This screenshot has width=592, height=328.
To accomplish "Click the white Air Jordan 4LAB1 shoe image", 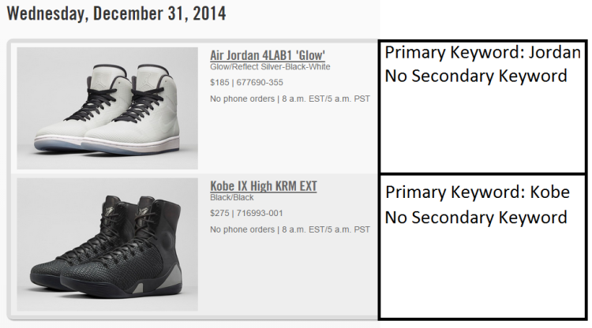I will tap(107, 106).
